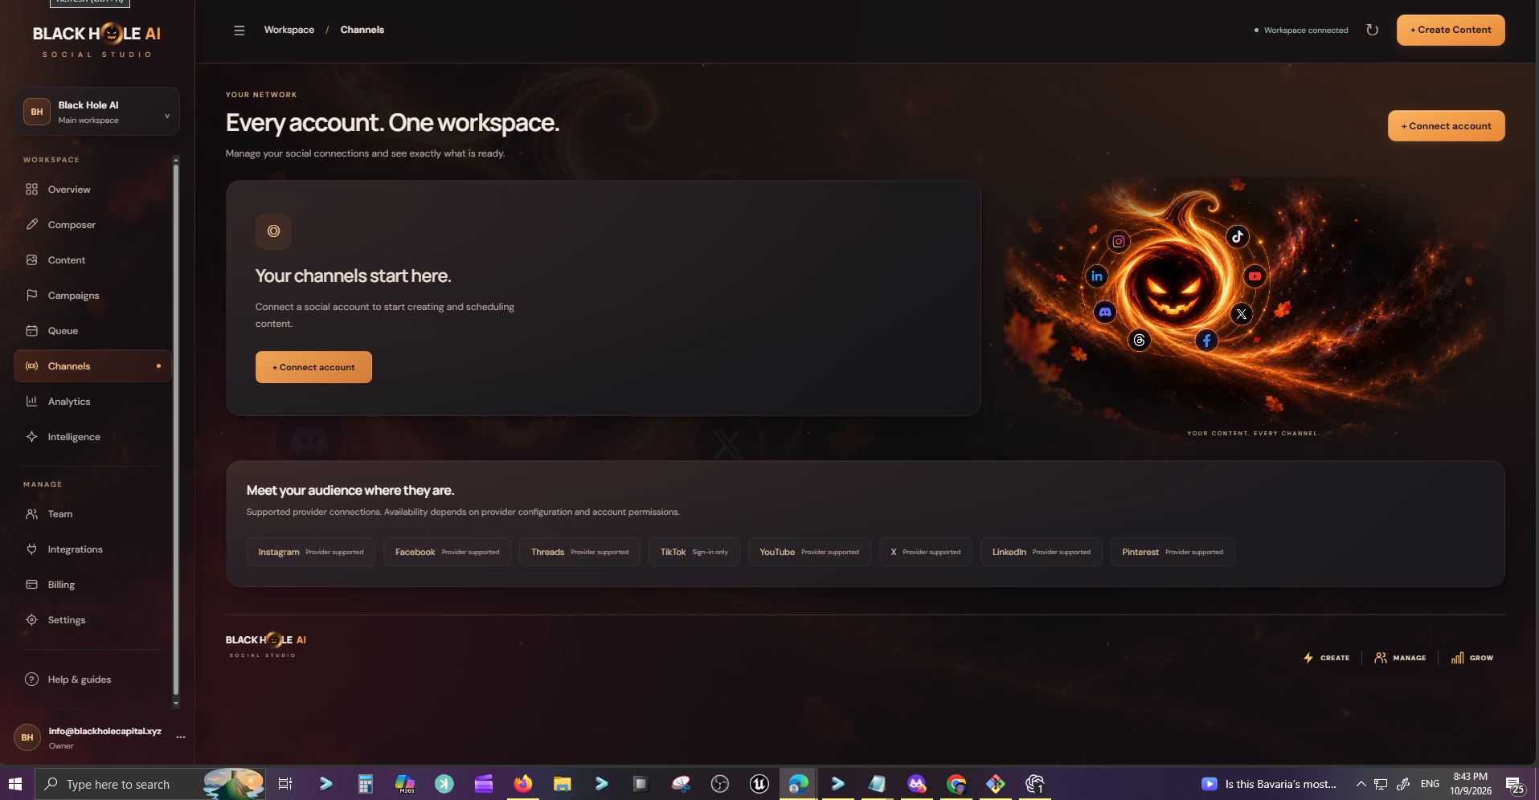This screenshot has width=1539, height=800.
Task: Go to Composer in the sidebar
Action: [92, 225]
